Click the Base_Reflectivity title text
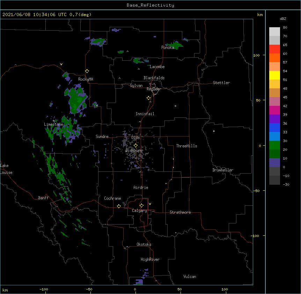 pyautogui.click(x=150, y=5)
